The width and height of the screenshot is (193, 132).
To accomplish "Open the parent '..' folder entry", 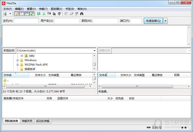I will pyautogui.click(x=6, y=80).
